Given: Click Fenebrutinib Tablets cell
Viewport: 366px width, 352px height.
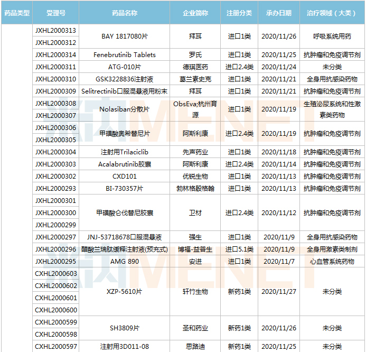Looking at the screenshot, I should click(x=124, y=54).
